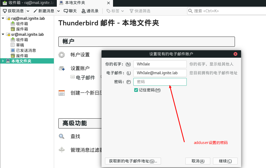The image size is (266, 168).
Task: Click the 设置账户 add-account icon
Action: [x=62, y=68]
